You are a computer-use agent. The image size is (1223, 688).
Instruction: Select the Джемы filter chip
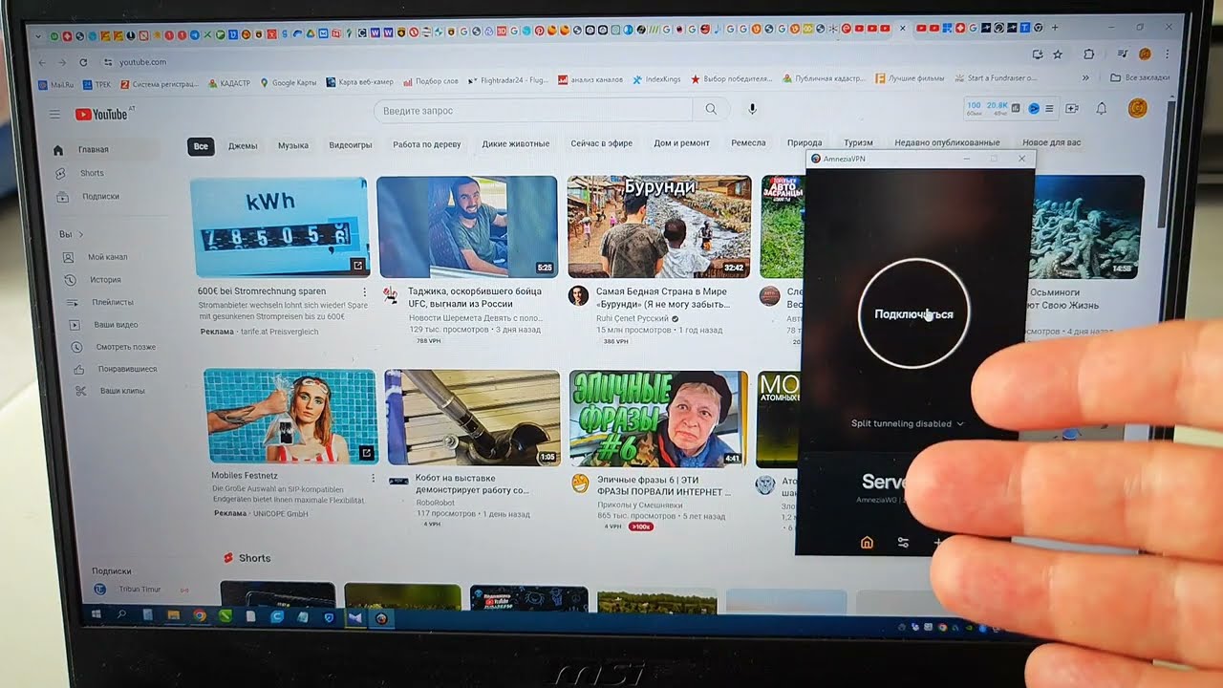[243, 146]
